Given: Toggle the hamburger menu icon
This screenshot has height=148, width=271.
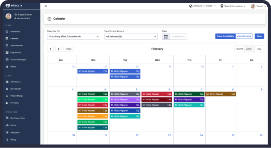Looking at the screenshot, I should coord(46,6).
